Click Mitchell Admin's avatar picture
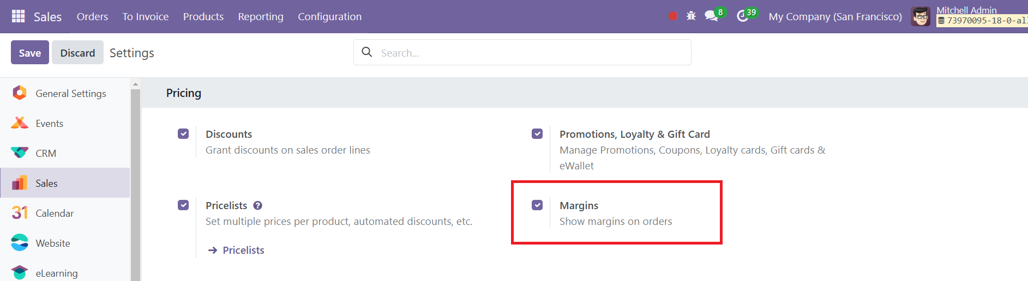Screen dimensions: 1028x281 [921, 17]
